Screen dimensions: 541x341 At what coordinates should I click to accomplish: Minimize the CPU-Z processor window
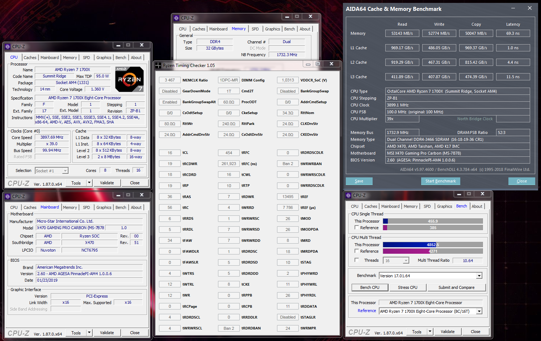point(118,45)
